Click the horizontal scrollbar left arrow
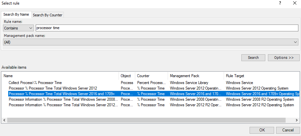This screenshot has height=136, width=301. click(4, 120)
